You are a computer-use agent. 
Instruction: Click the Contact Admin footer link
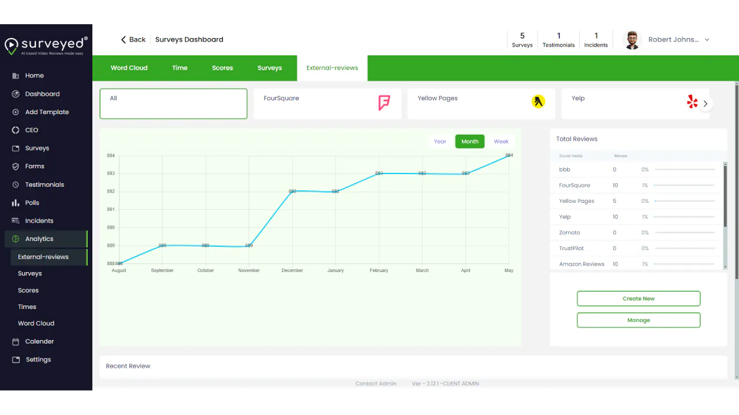click(x=376, y=384)
